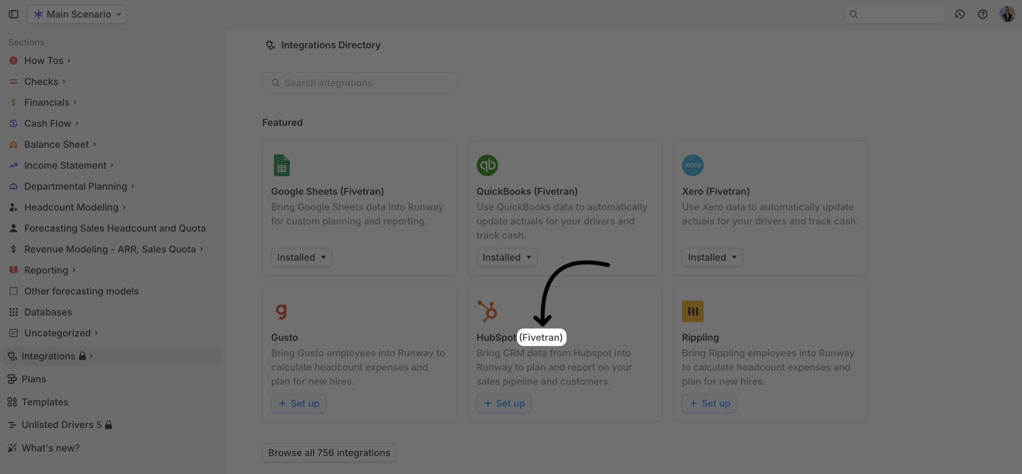Viewport: 1022px width, 474px height.
Task: Toggle the sidebar panel icon
Action: point(14,14)
